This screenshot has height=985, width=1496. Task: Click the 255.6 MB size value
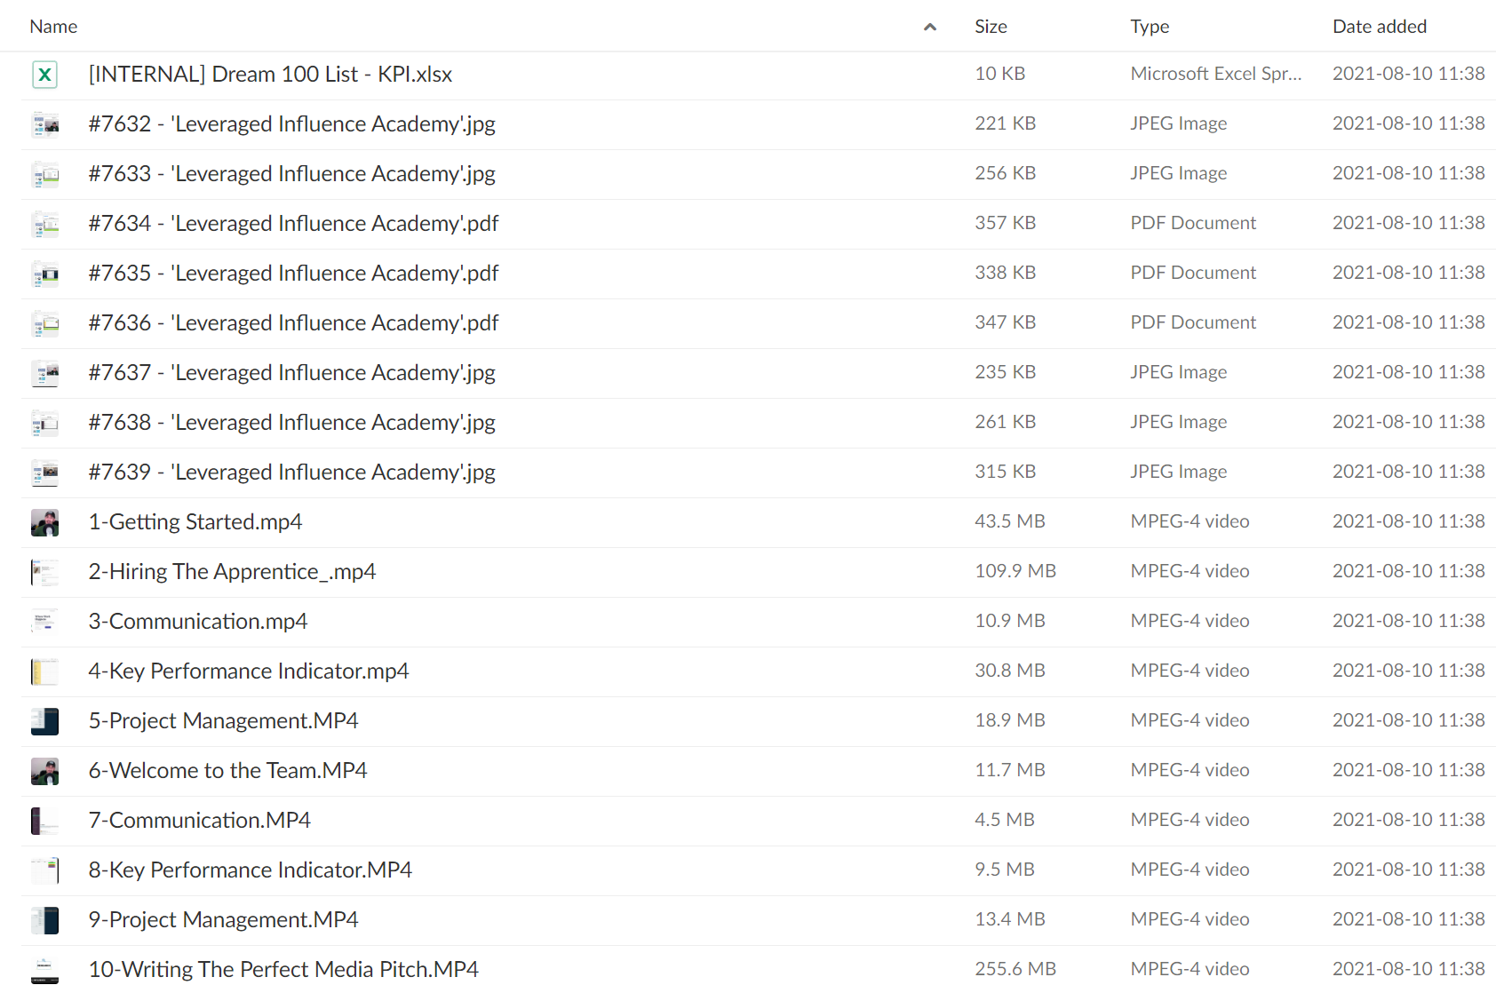[x=1015, y=969]
